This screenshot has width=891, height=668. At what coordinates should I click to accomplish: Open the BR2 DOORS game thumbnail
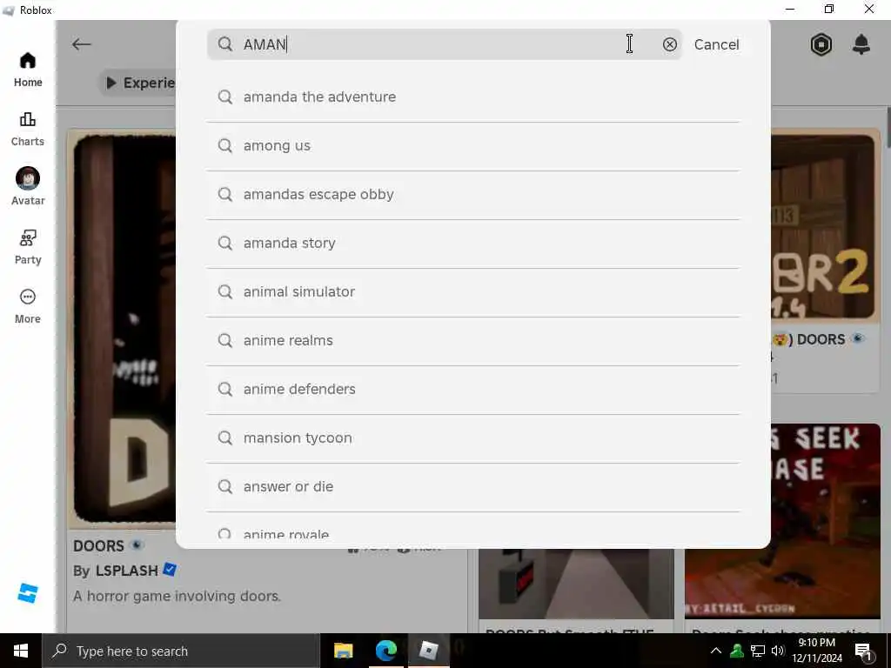pos(823,227)
